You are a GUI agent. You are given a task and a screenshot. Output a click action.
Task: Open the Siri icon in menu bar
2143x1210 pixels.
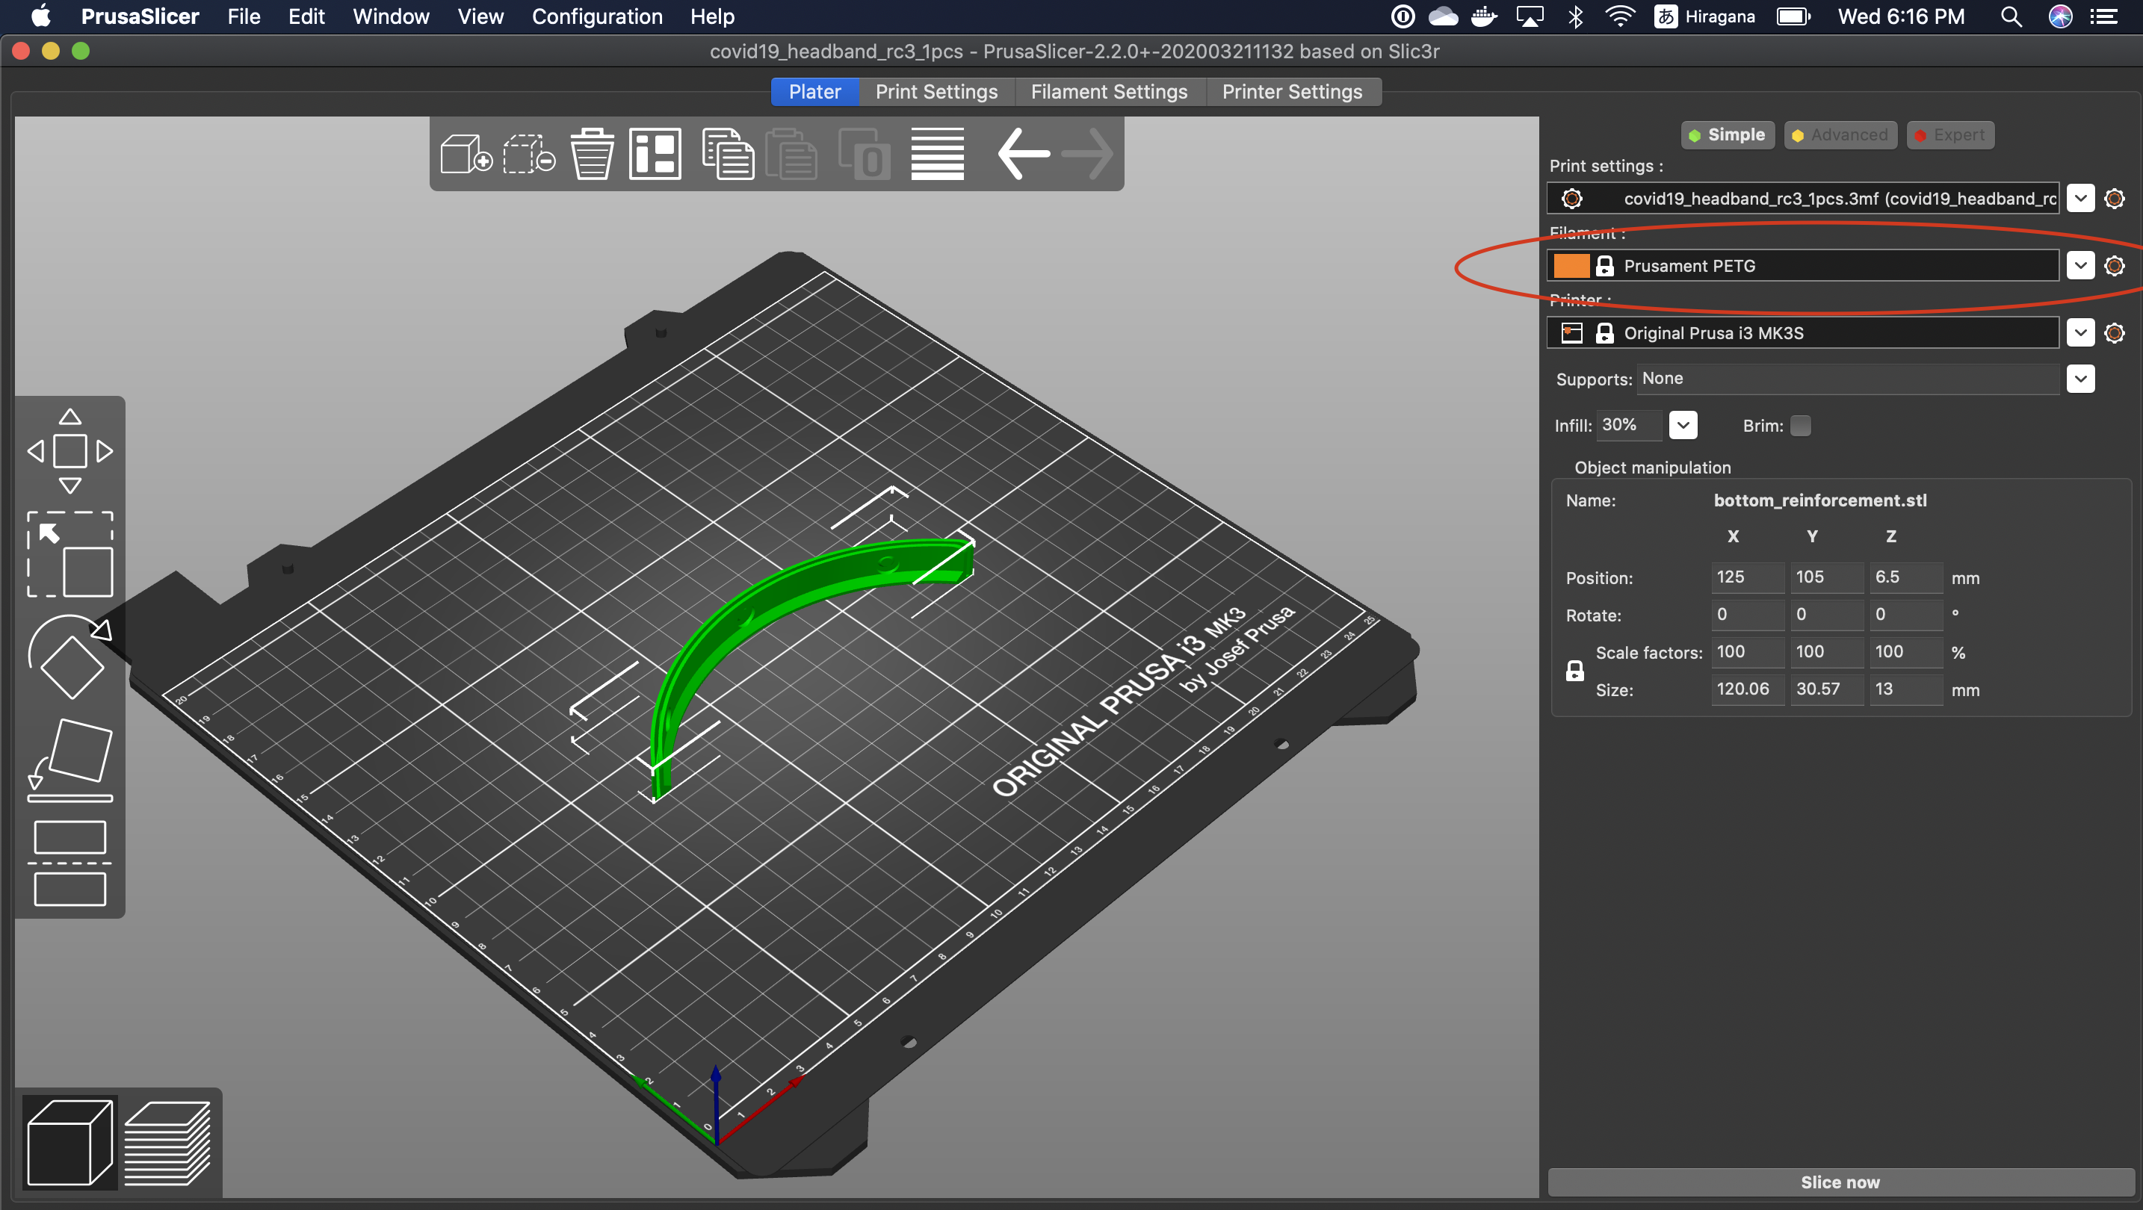click(x=2060, y=16)
